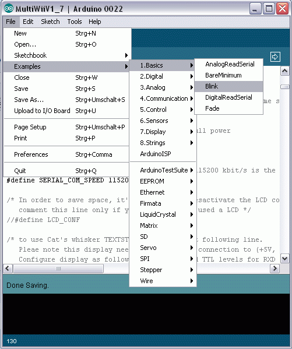Expand the LiquidCrystal examples submenu
Viewport: 292px width, 349px height.
pyautogui.click(x=163, y=214)
